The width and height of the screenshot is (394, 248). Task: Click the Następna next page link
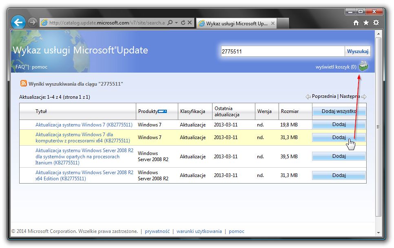point(350,96)
